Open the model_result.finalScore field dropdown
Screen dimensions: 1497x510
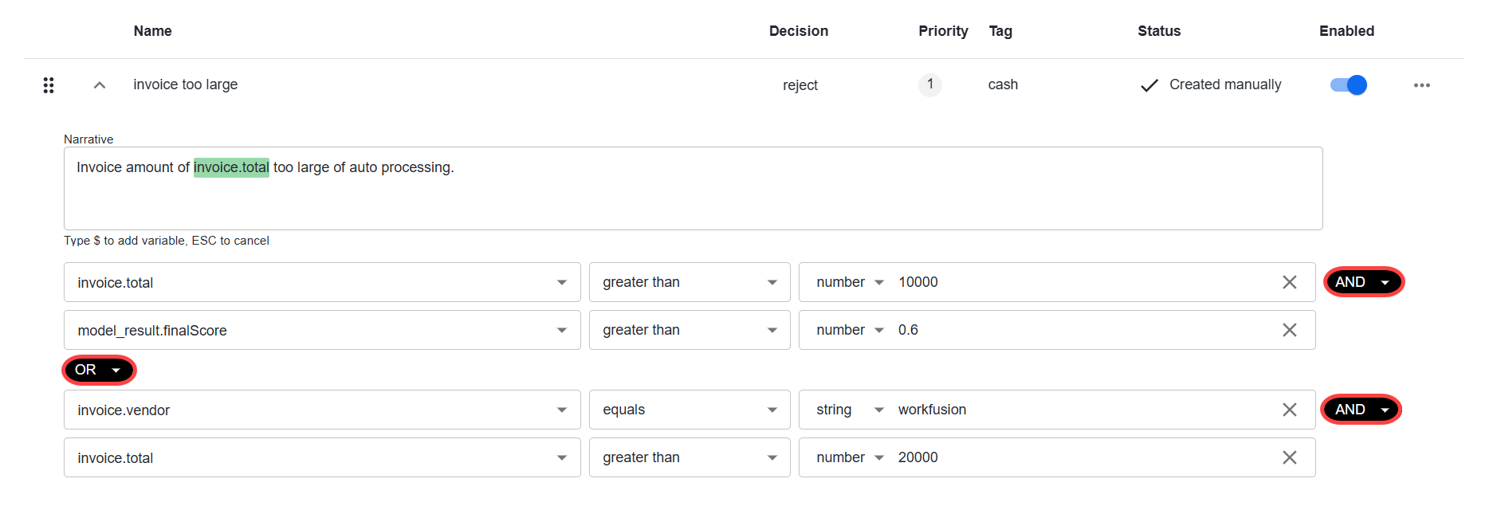point(322,330)
